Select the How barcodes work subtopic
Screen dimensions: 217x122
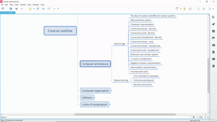click(x=139, y=72)
